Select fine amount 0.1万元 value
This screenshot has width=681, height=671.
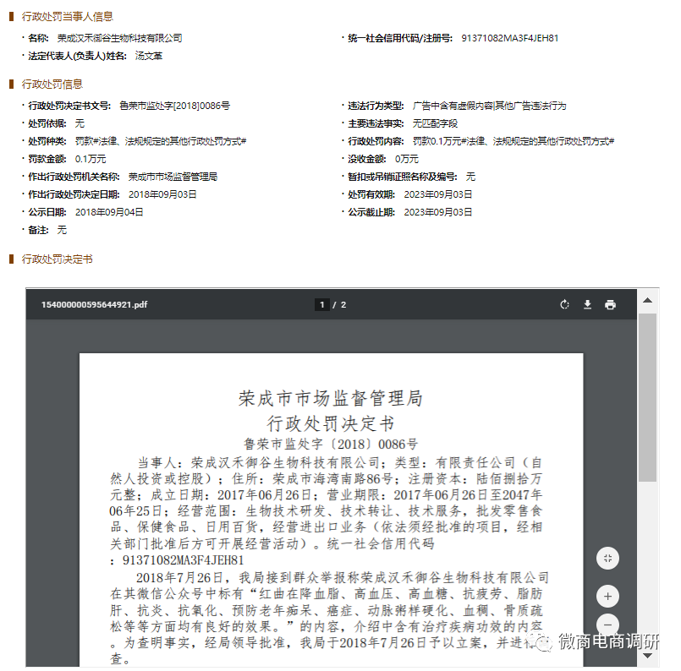tap(91, 159)
